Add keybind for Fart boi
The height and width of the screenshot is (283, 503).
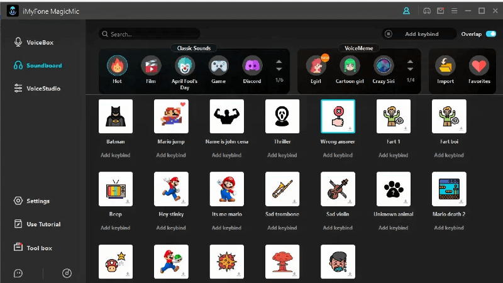449,155
